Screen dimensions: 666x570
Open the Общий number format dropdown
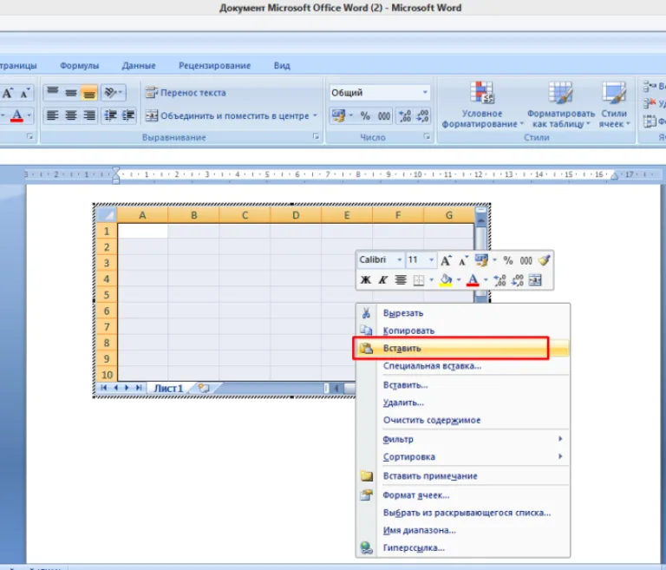point(425,93)
